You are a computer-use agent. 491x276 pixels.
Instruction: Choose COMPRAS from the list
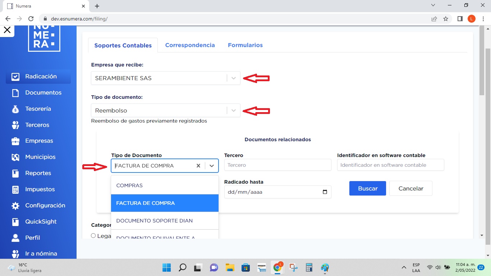click(x=165, y=185)
